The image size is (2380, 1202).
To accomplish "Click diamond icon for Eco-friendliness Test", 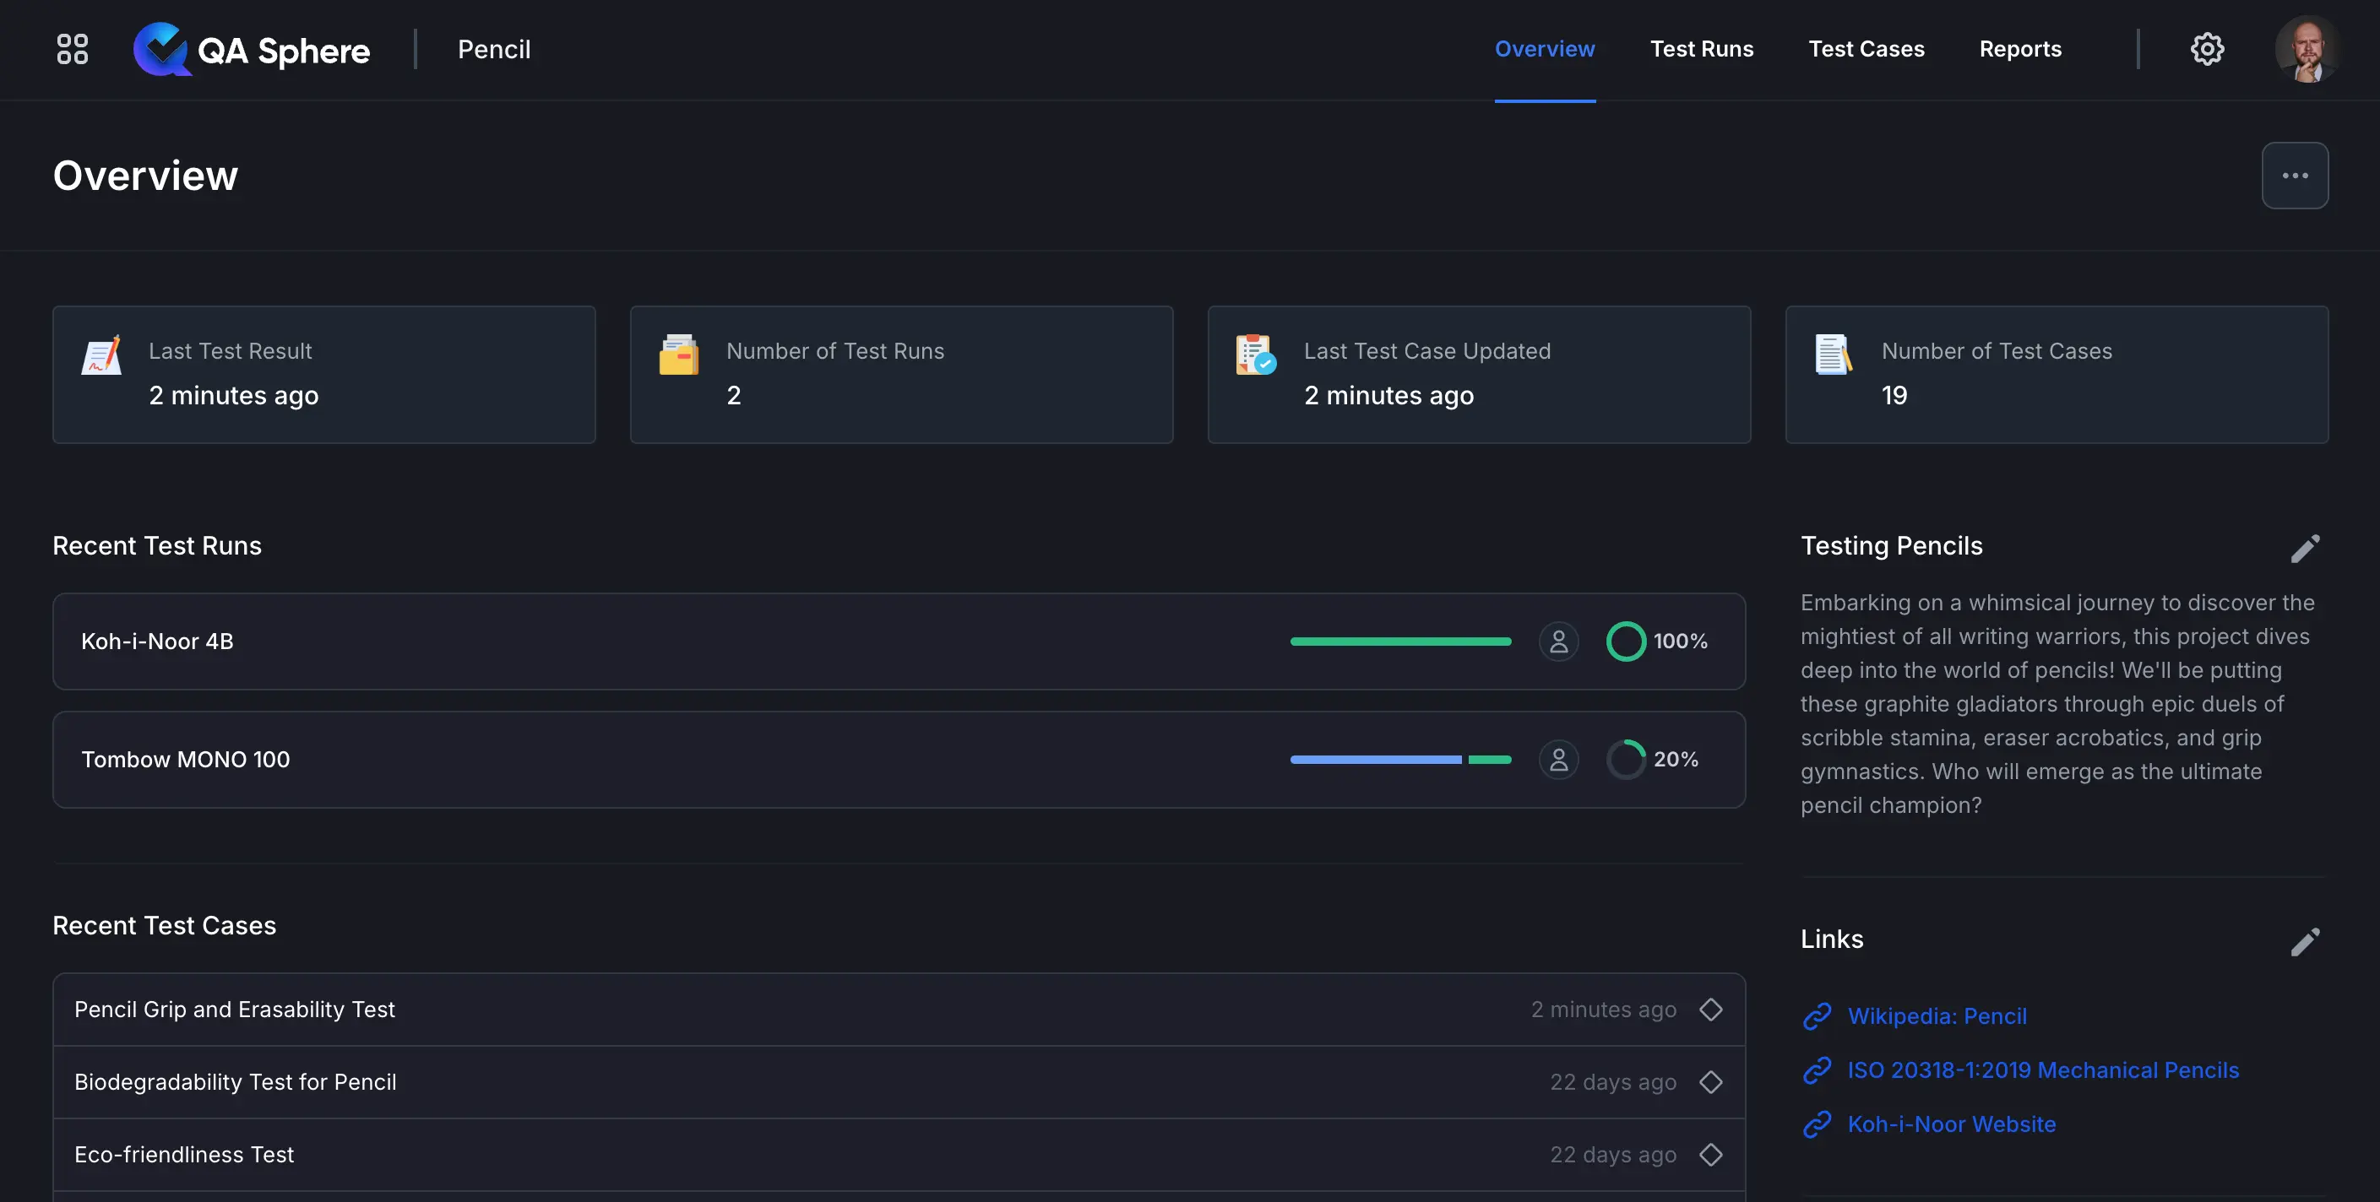I will (x=1710, y=1155).
